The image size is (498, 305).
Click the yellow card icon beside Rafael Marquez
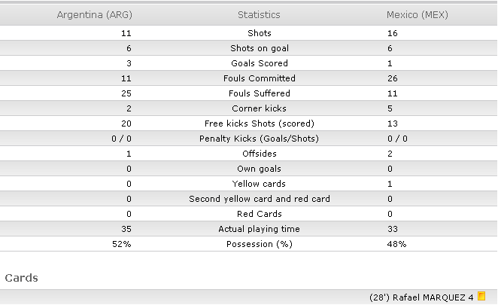[481, 297]
